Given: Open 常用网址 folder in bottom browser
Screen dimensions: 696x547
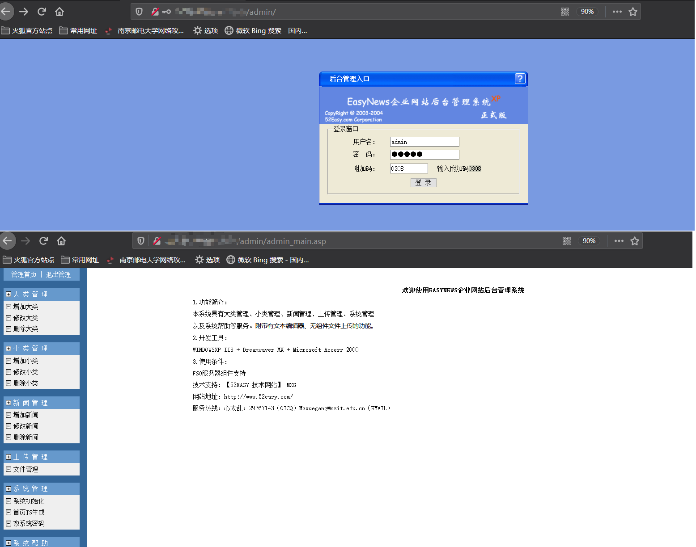Looking at the screenshot, I should point(80,260).
